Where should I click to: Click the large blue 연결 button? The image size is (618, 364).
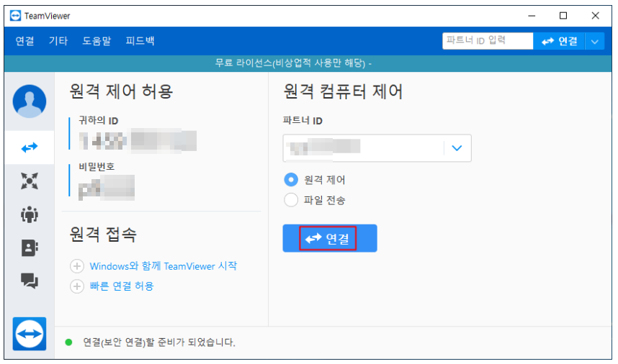click(x=329, y=238)
